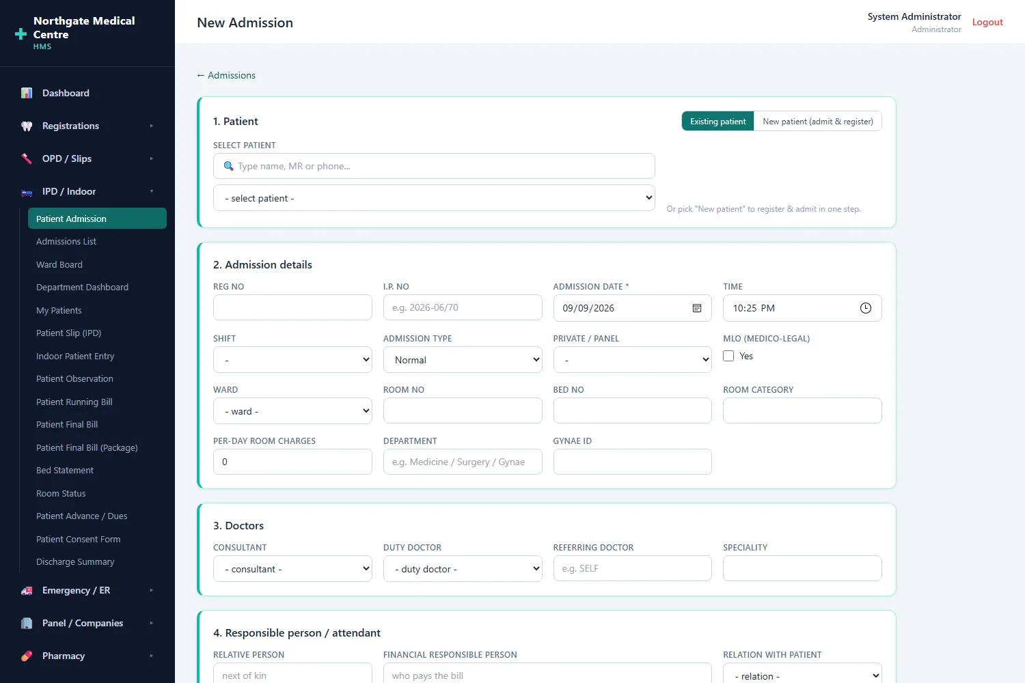This screenshot has height=683, width=1025.
Task: Open the Shift dropdown
Action: tap(292, 360)
